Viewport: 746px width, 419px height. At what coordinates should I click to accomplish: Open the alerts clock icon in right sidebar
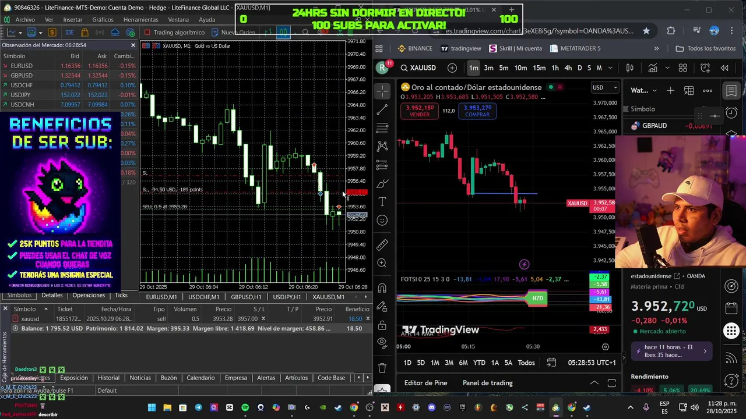click(731, 112)
